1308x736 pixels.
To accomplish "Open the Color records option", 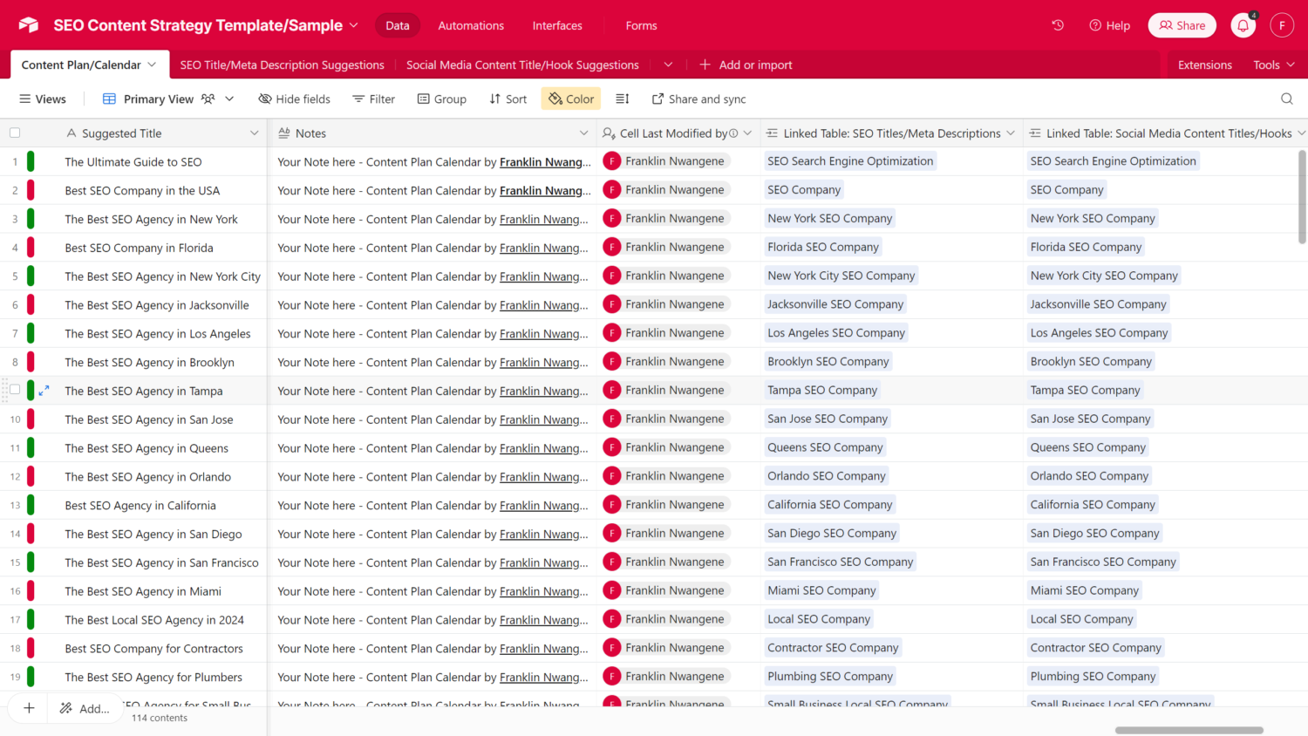I will click(x=571, y=99).
